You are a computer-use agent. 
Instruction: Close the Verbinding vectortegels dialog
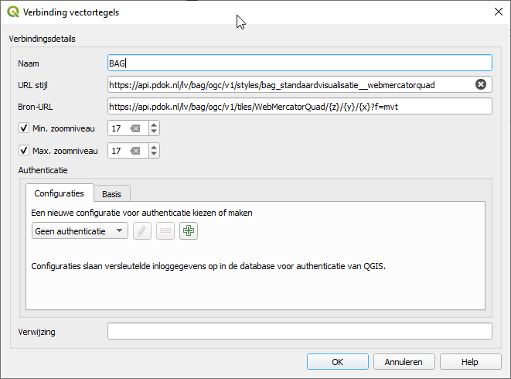[x=499, y=12]
